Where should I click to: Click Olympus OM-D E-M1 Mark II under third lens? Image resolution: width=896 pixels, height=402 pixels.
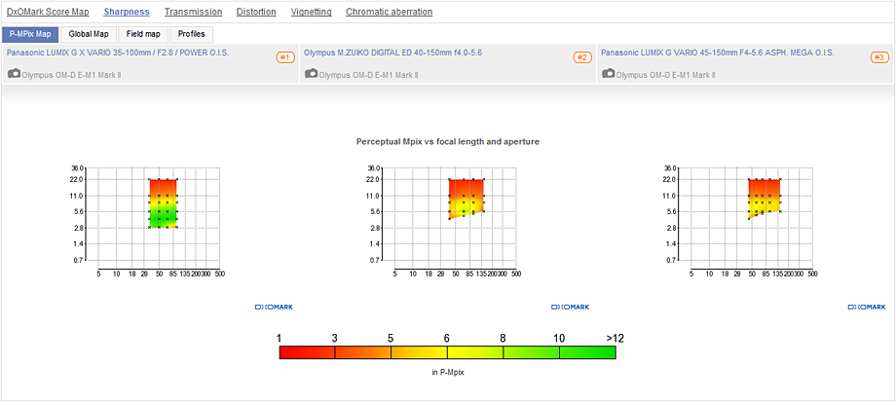[666, 75]
